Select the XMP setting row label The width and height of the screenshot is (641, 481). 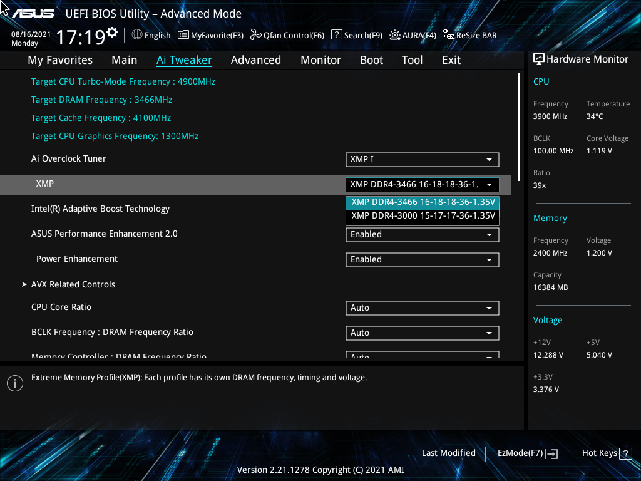tap(44, 184)
